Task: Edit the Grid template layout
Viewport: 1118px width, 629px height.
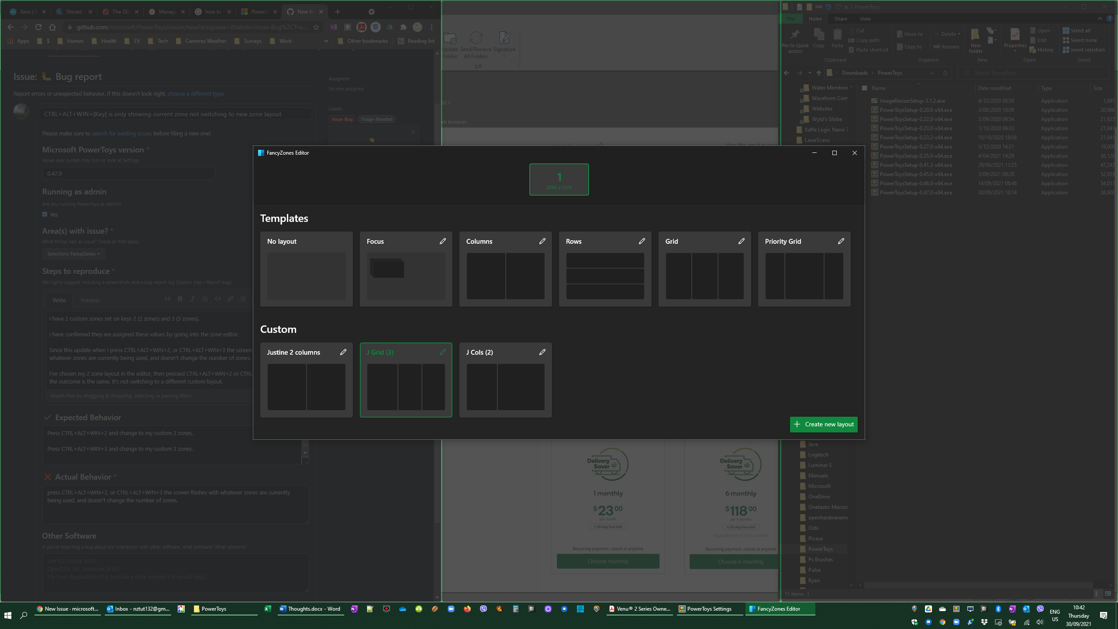Action: (x=742, y=241)
